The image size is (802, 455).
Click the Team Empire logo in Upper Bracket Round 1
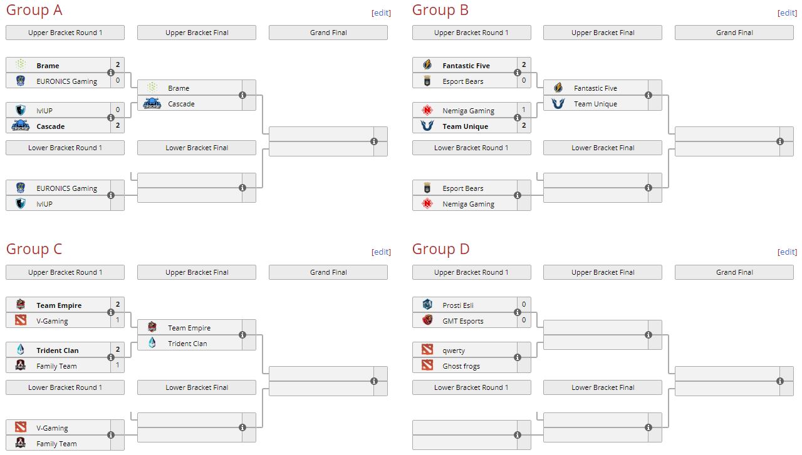(x=21, y=305)
